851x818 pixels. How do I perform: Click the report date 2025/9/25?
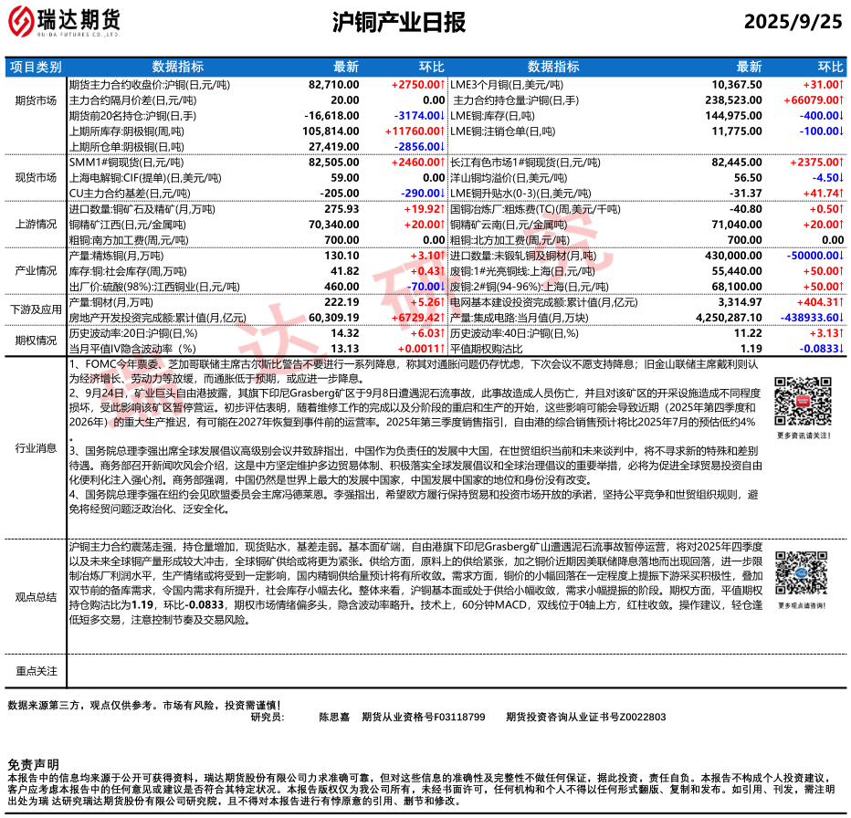(x=793, y=22)
